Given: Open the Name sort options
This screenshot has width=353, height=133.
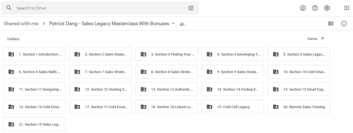Looking at the screenshot, I should [x=312, y=39].
